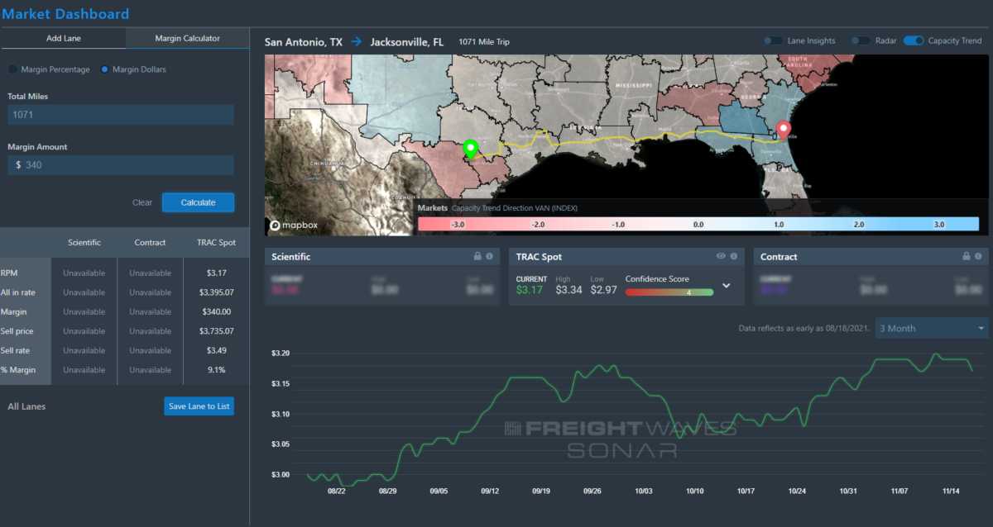Expand the TRAC Spot confidence chevron
993x527 pixels.
coord(727,286)
